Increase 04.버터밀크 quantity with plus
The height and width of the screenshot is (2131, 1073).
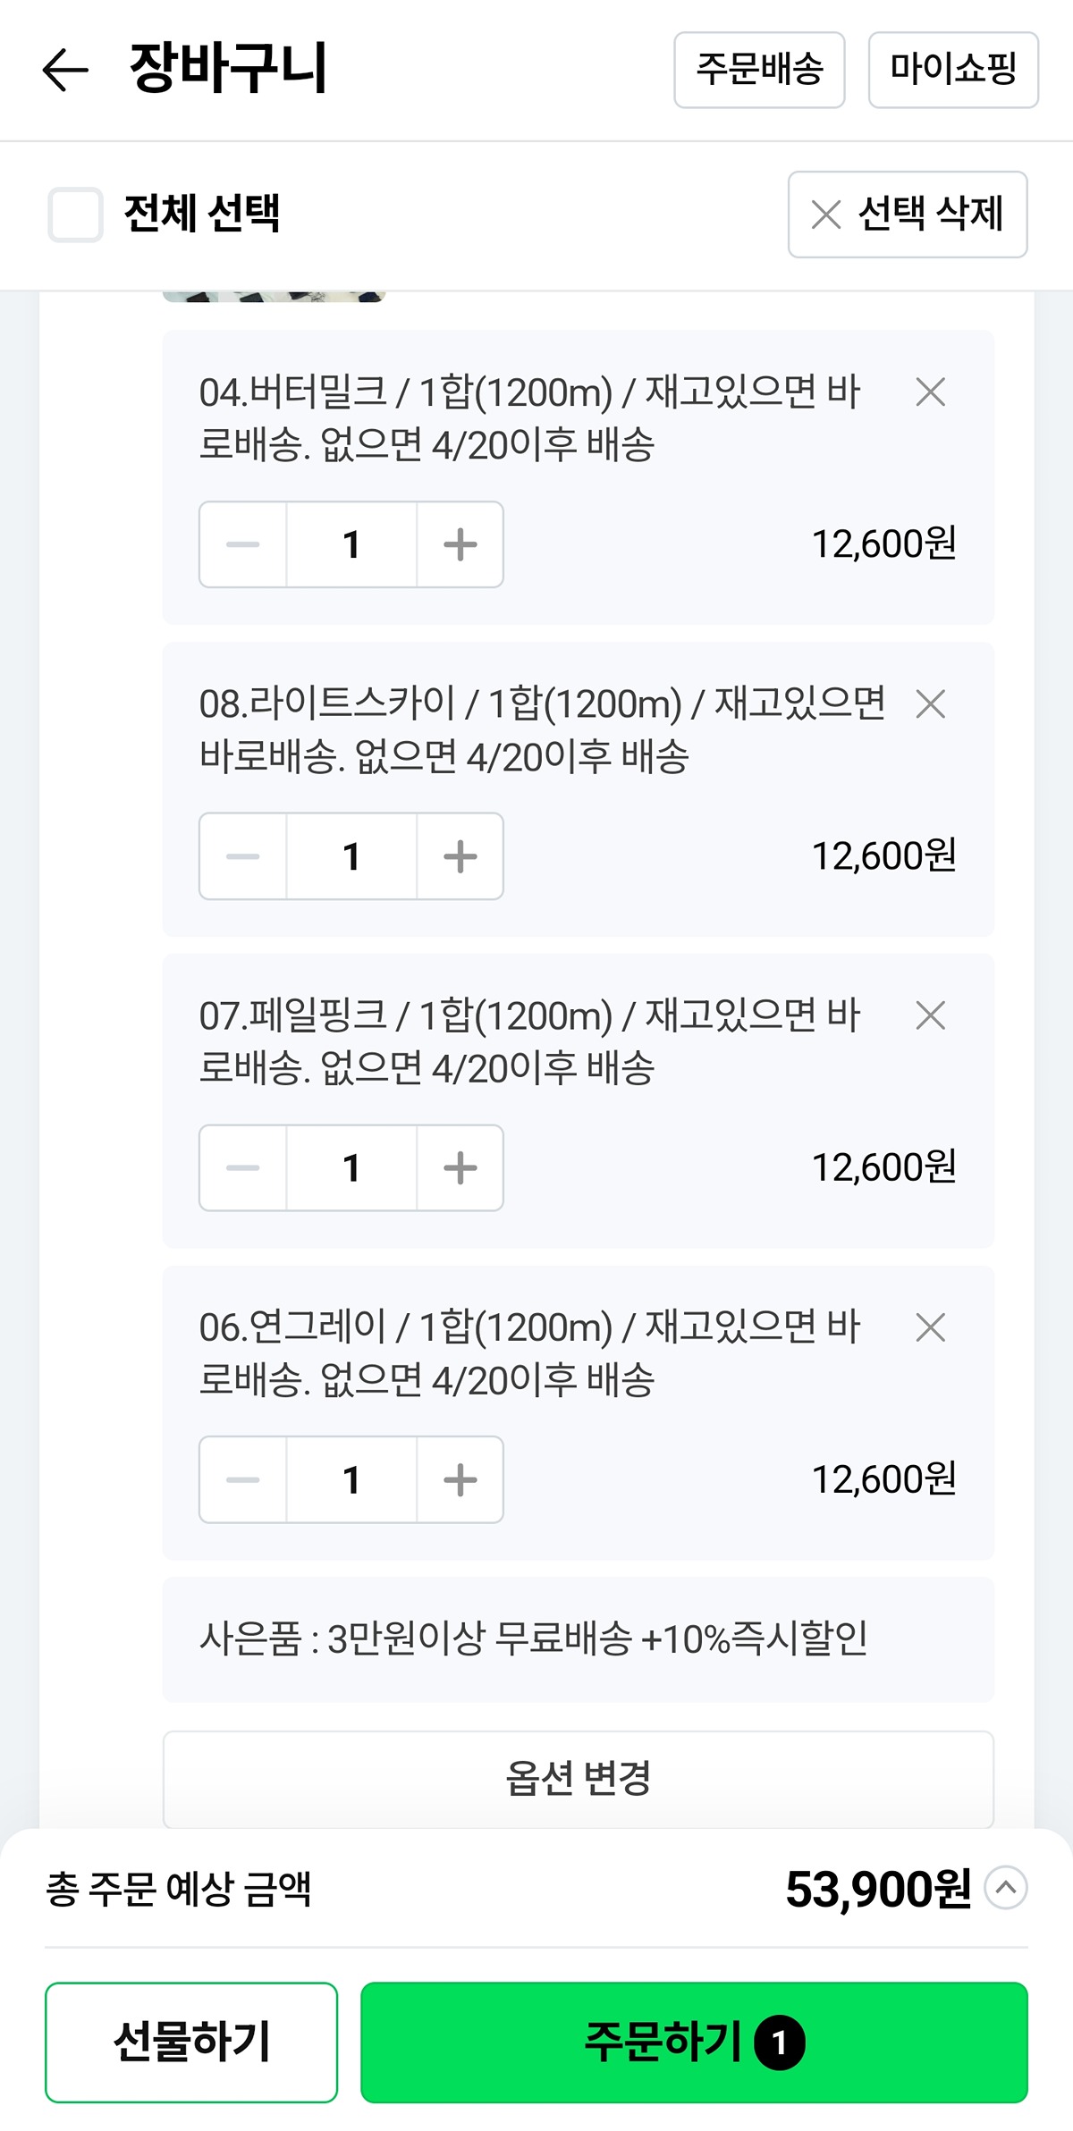[x=460, y=544]
